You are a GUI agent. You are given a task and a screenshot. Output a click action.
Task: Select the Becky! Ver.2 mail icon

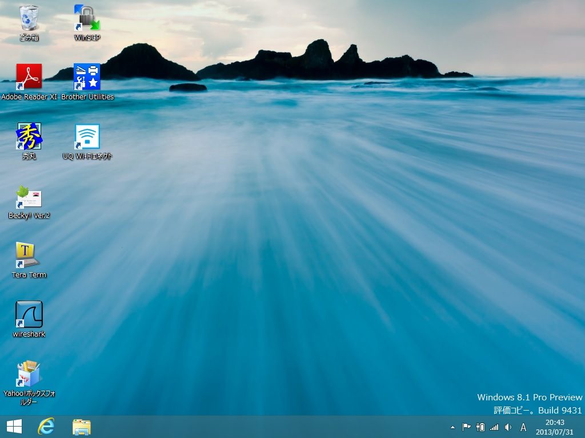click(x=29, y=197)
